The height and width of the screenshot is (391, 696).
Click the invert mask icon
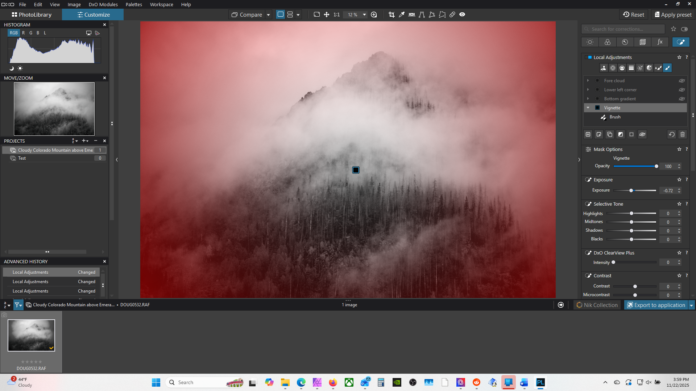click(x=621, y=134)
